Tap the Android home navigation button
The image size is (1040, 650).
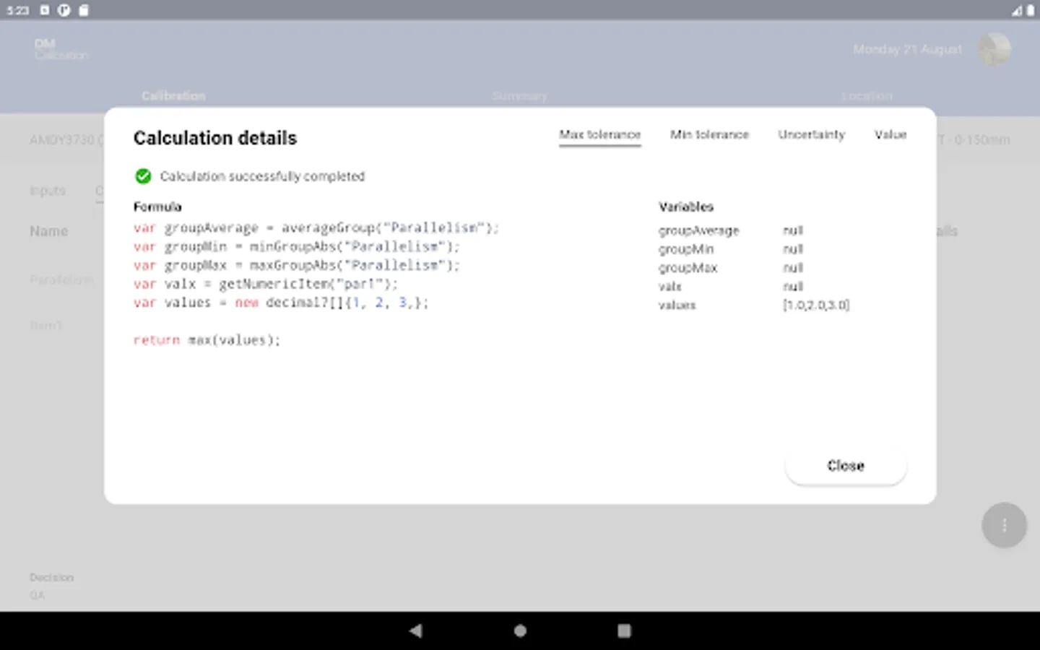(x=520, y=630)
